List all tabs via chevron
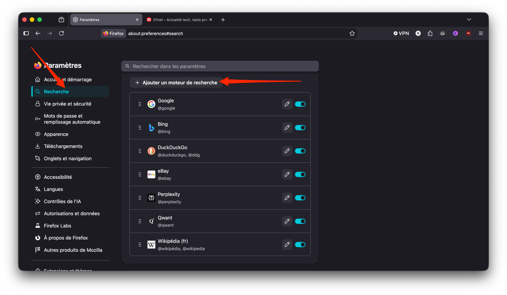The image size is (507, 295). tap(469, 20)
